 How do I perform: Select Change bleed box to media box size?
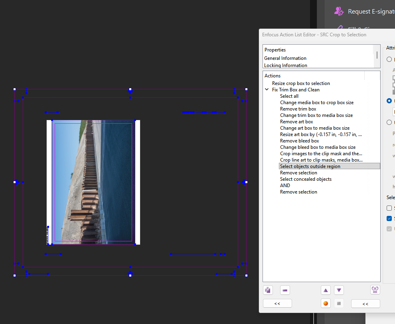click(x=318, y=147)
